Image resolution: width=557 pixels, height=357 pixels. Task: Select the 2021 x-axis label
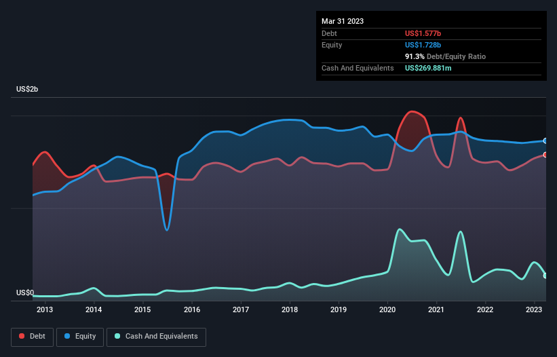coord(436,309)
